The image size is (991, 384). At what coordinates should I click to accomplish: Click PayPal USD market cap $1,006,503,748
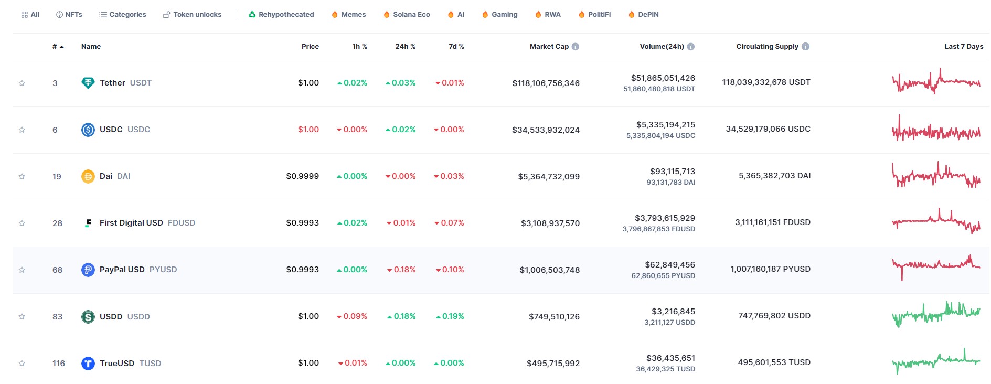(550, 270)
